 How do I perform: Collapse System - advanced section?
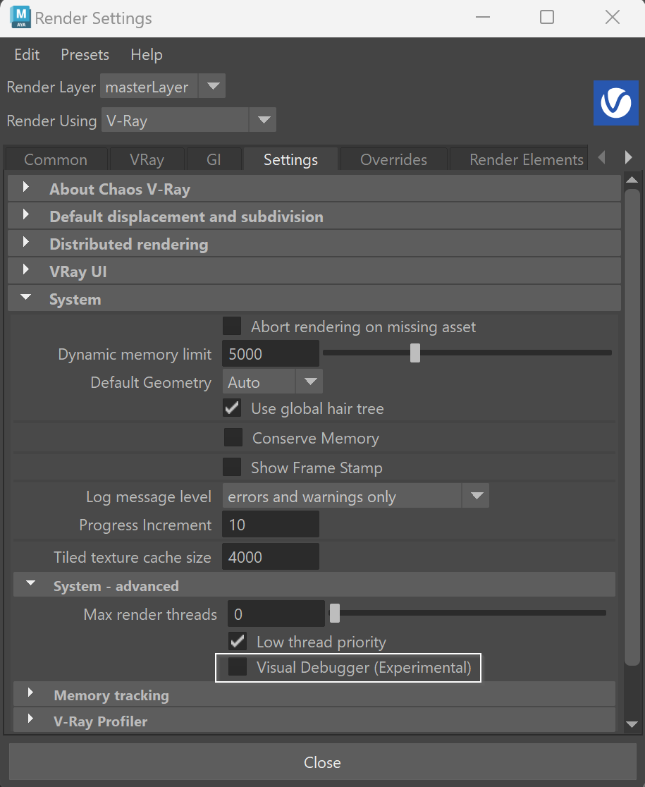click(314, 585)
